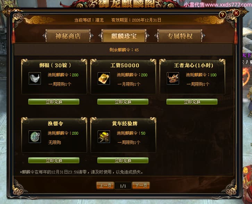Click the dragon head 王者龙心 icon
The height and width of the screenshot is (204, 252).
pos(173,78)
